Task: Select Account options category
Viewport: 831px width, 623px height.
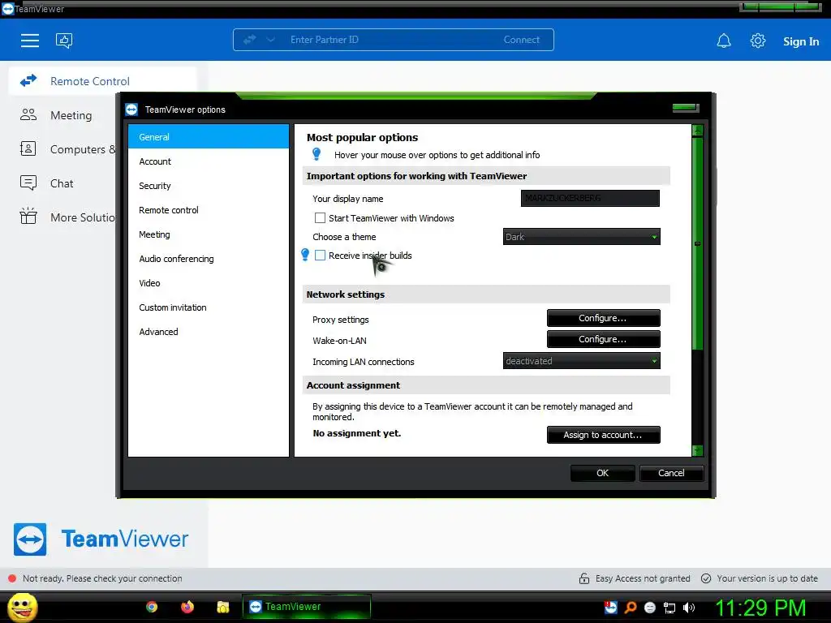Action: coord(209,161)
